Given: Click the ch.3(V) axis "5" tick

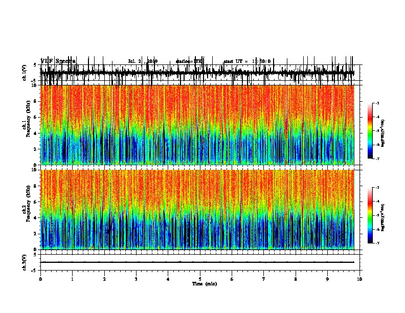Looking at the screenshot, I should 35,255.
